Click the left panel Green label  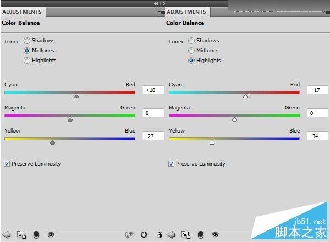[128, 108]
